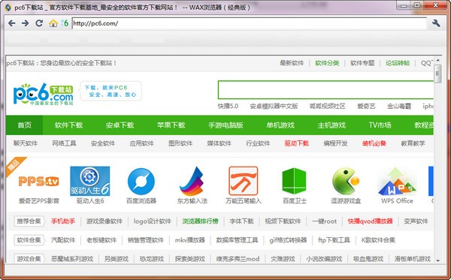Open the 逗游游戏盒 pacman icon
Image resolution: width=451 pixels, height=280 pixels.
click(346, 181)
